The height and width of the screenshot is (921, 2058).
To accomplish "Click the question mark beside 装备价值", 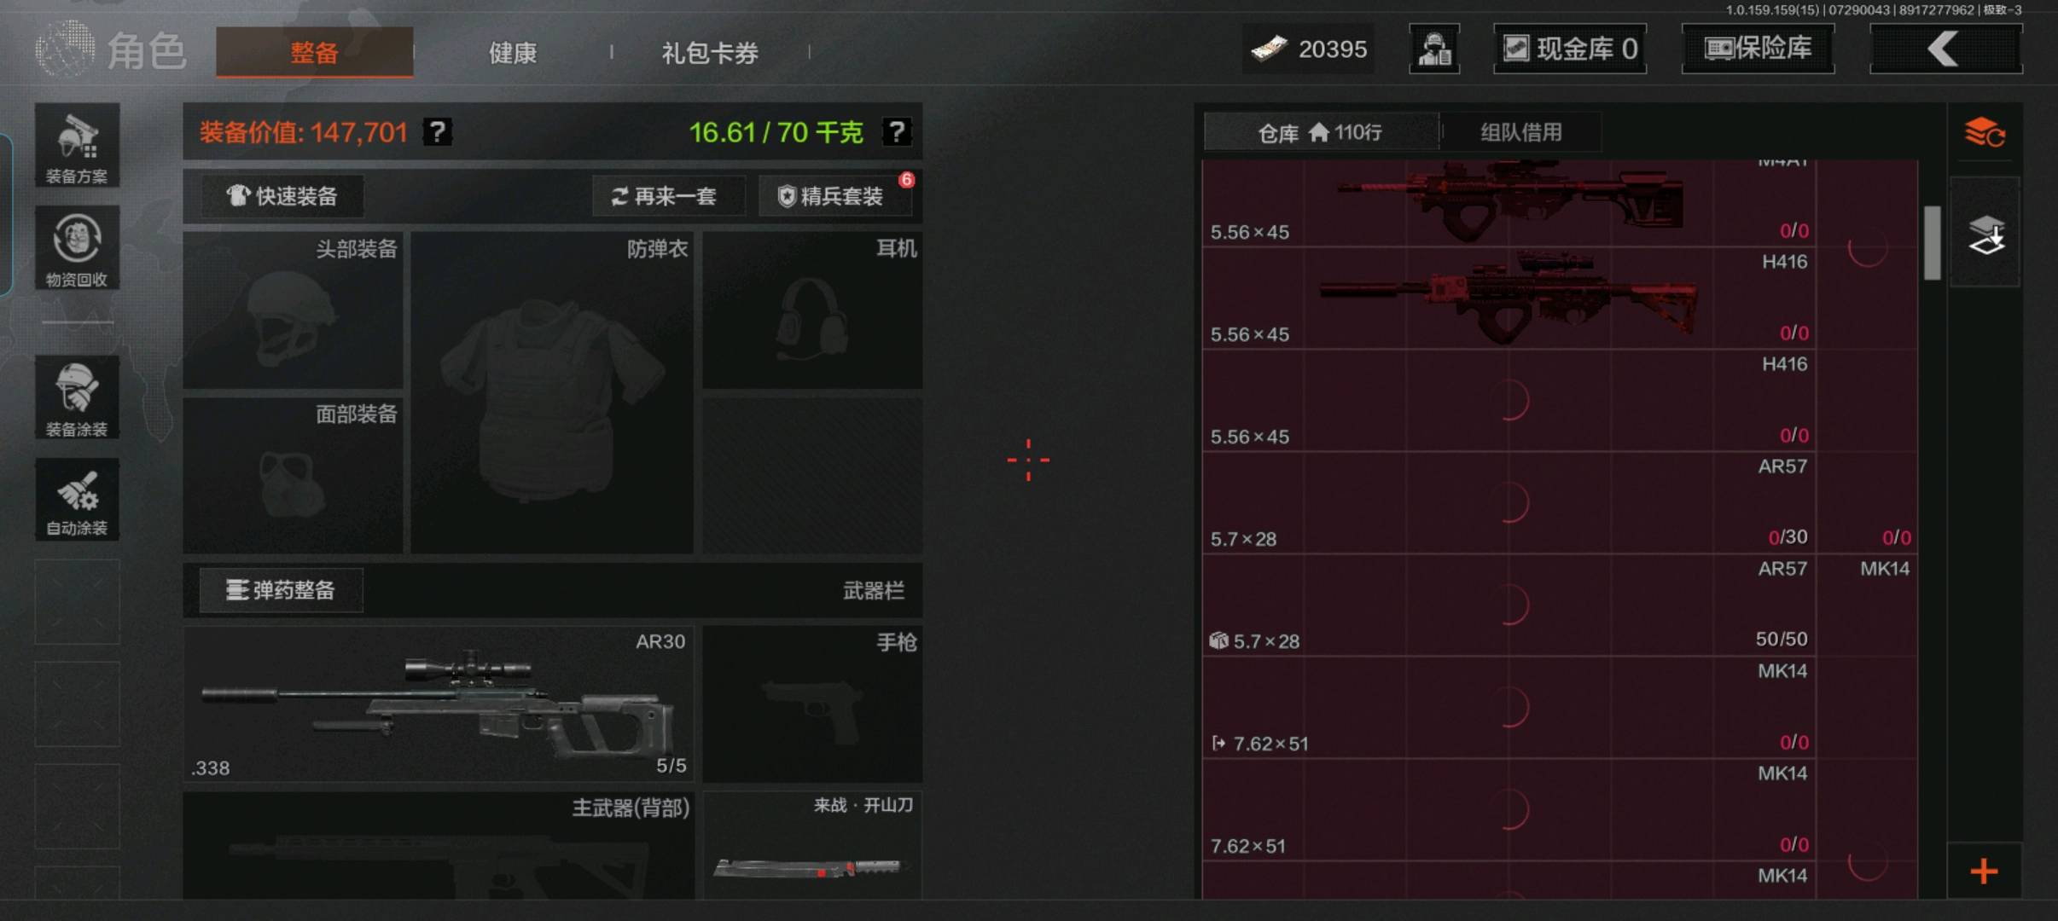I will click(x=437, y=132).
